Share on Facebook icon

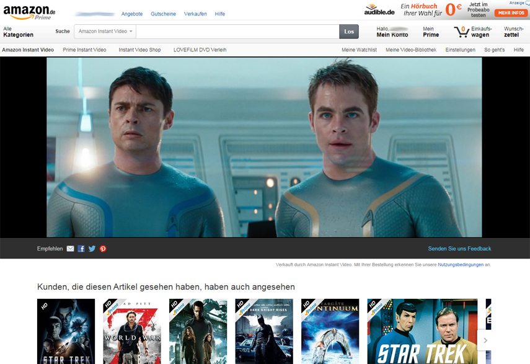tap(81, 249)
